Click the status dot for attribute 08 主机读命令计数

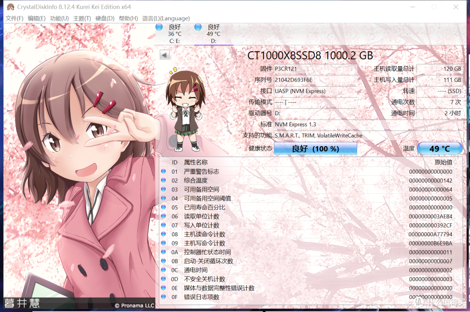point(163,234)
